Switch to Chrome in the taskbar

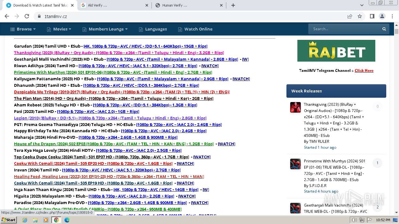(x=56, y=220)
